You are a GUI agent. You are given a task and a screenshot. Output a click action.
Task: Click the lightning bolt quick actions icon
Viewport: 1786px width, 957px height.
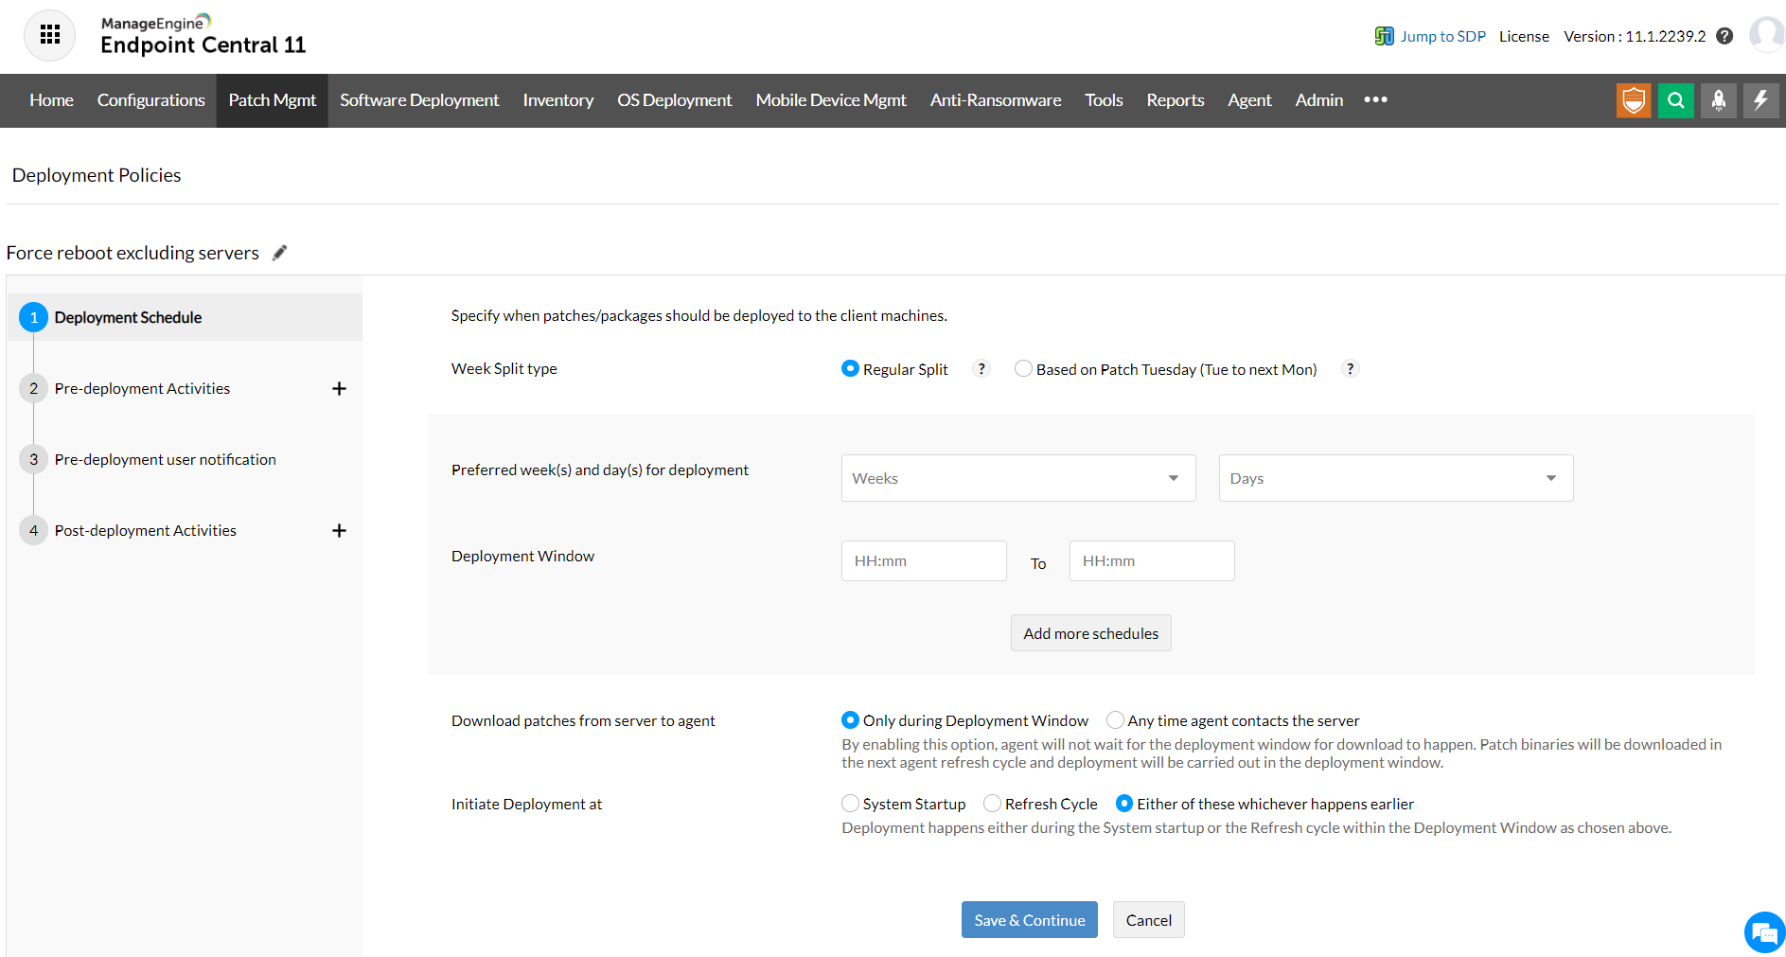pyautogui.click(x=1760, y=100)
